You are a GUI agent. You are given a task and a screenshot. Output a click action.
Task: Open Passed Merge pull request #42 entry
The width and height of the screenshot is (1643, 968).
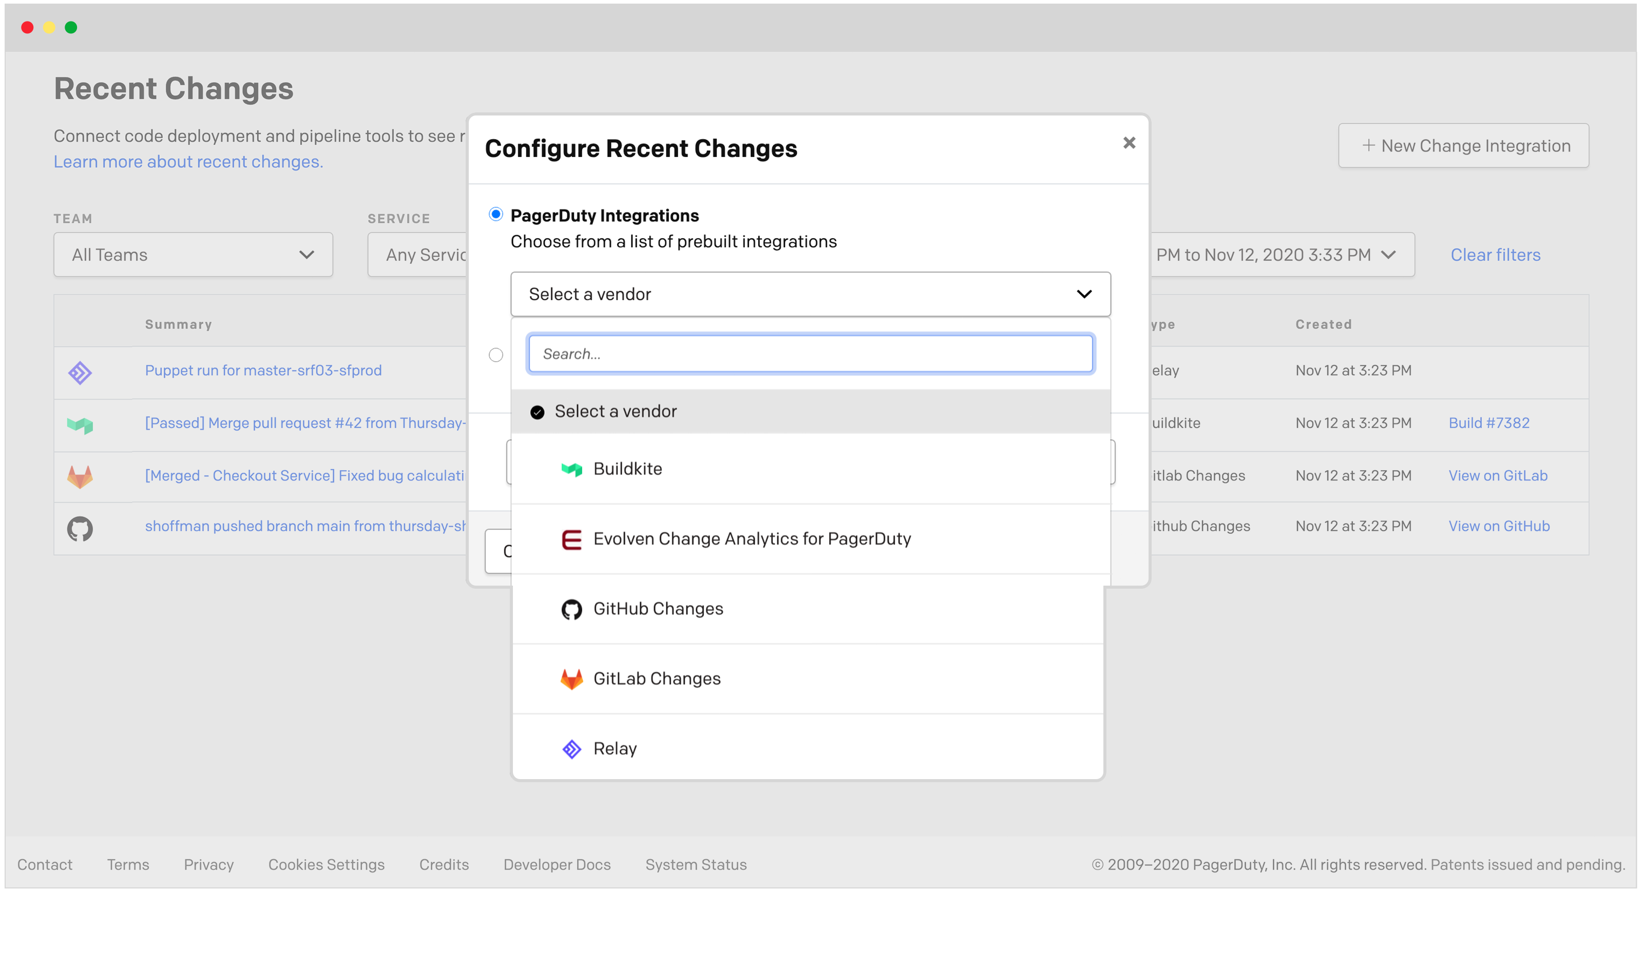pos(305,423)
